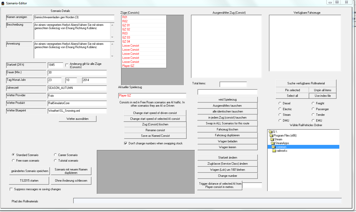Click 'Wagen (Lok) um 180°drehen' button

(x=227, y=170)
